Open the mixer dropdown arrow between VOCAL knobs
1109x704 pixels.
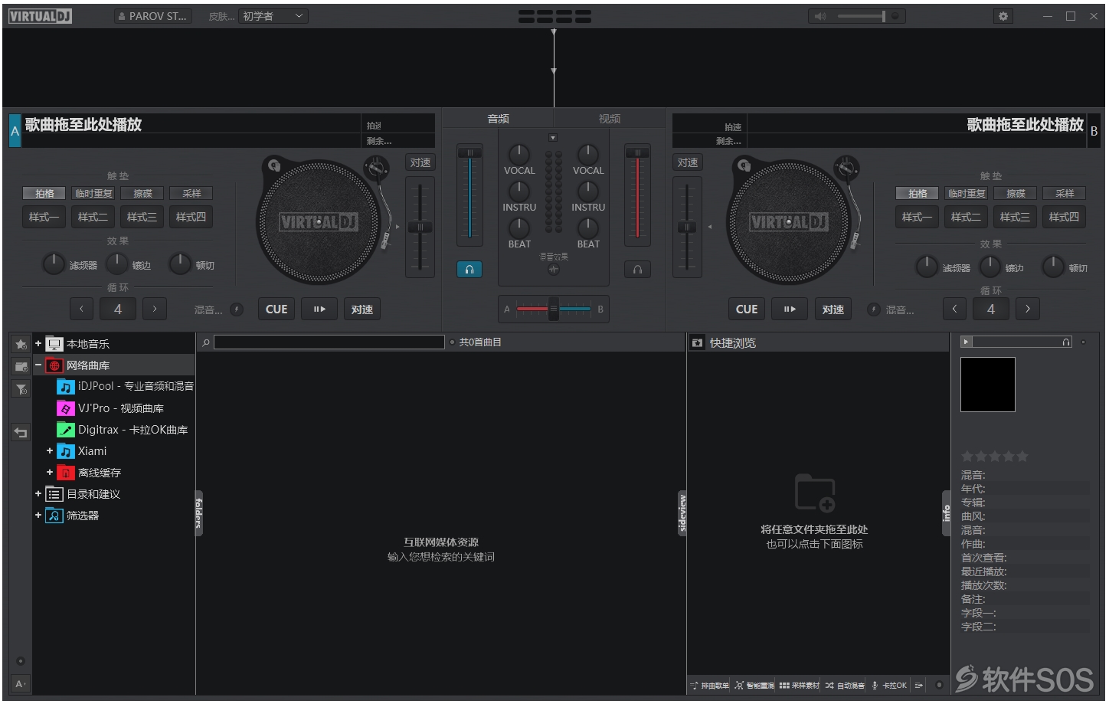pyautogui.click(x=553, y=138)
